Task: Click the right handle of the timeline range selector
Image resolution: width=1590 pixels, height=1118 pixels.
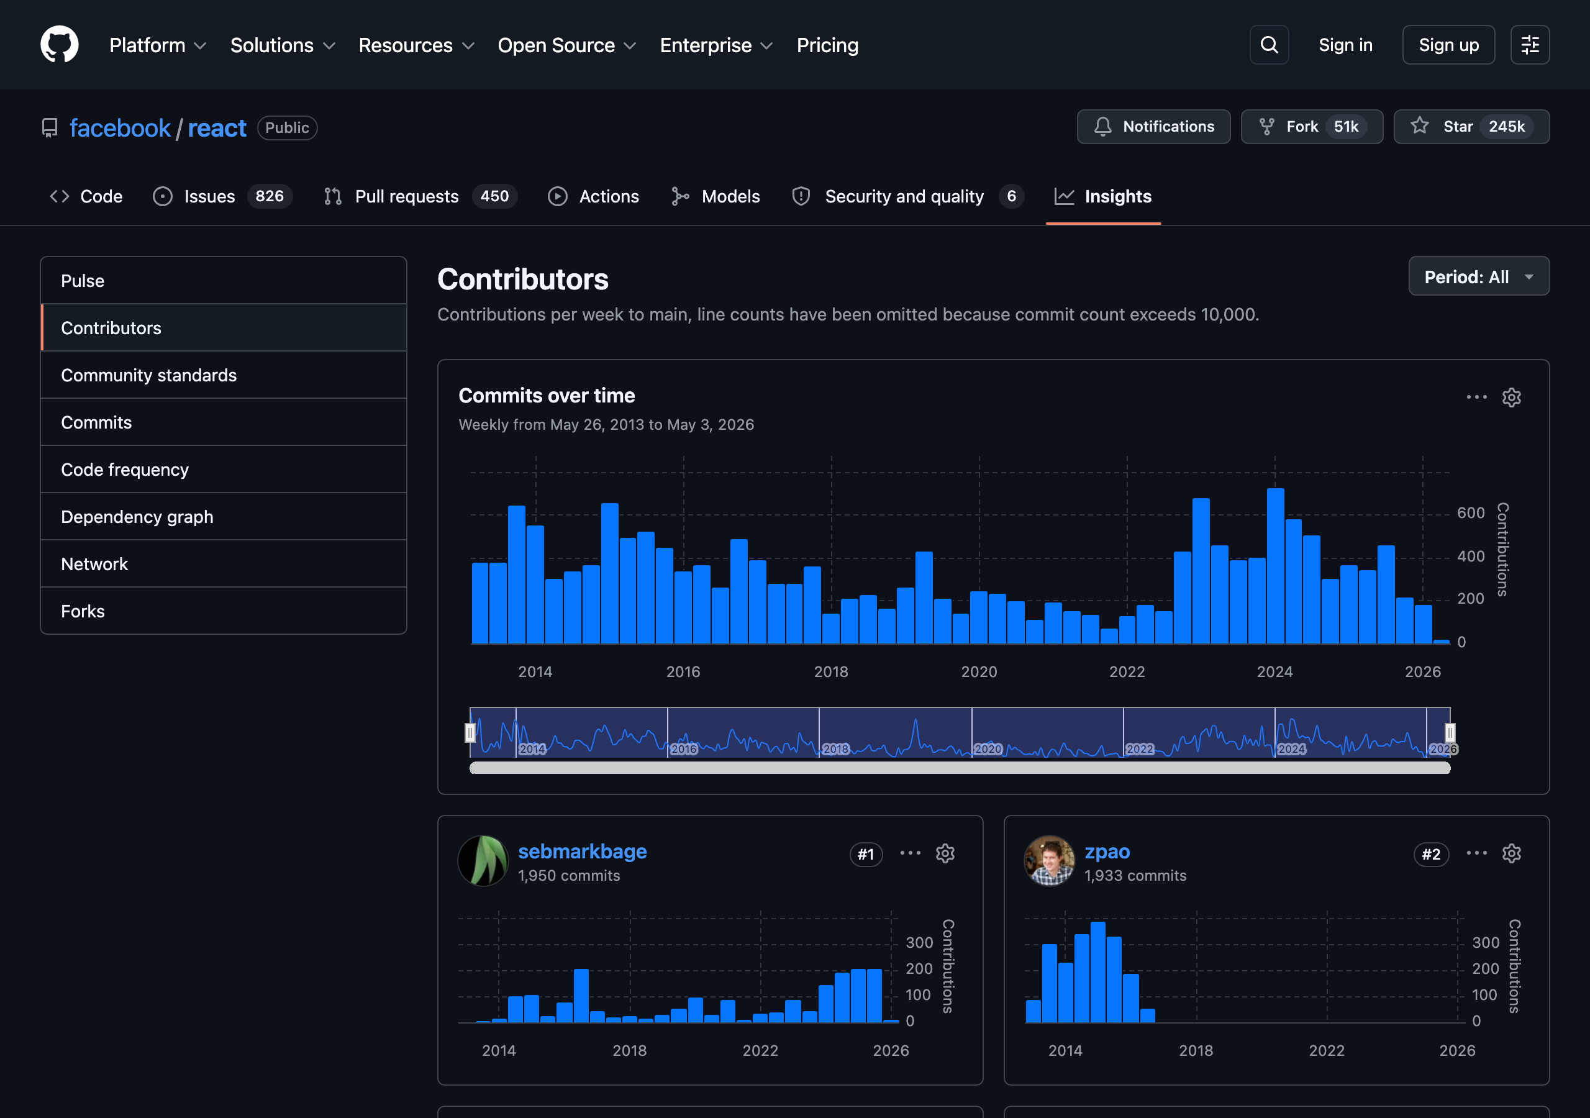Action: 1450,732
